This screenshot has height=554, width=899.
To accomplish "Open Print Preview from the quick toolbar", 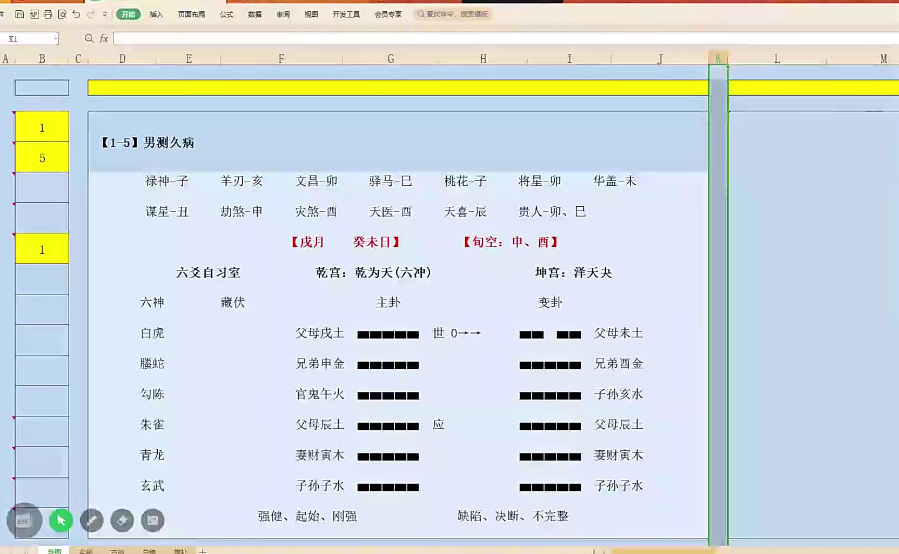I will pos(62,15).
